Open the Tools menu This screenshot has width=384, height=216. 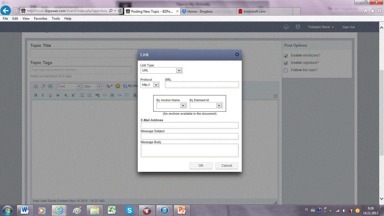(x=56, y=19)
